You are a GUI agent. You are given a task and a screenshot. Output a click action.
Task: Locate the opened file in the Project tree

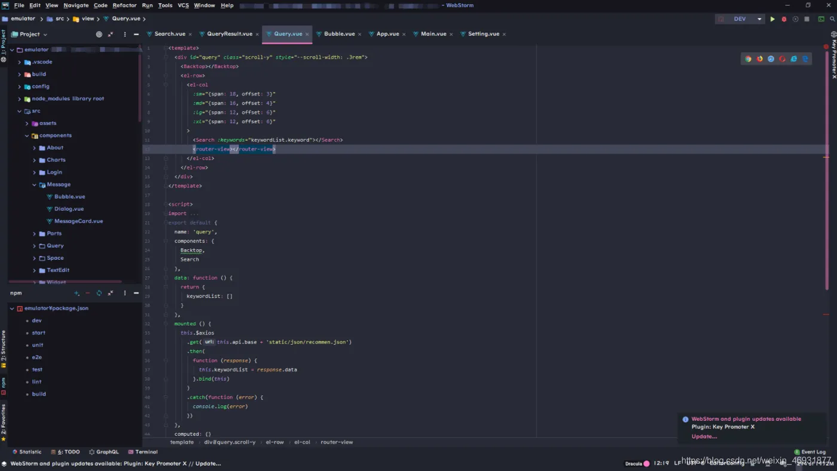point(99,34)
